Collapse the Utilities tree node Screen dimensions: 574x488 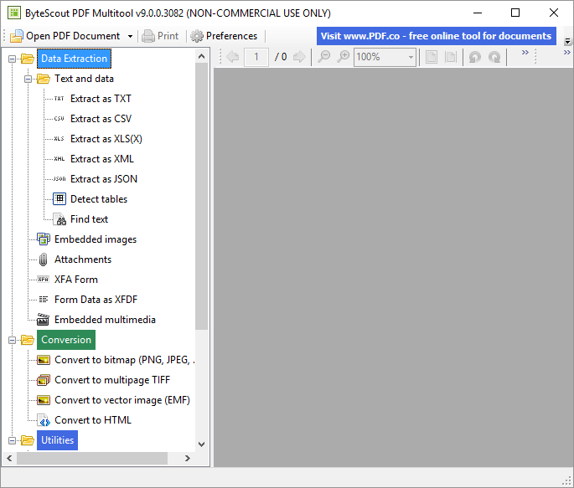12,440
